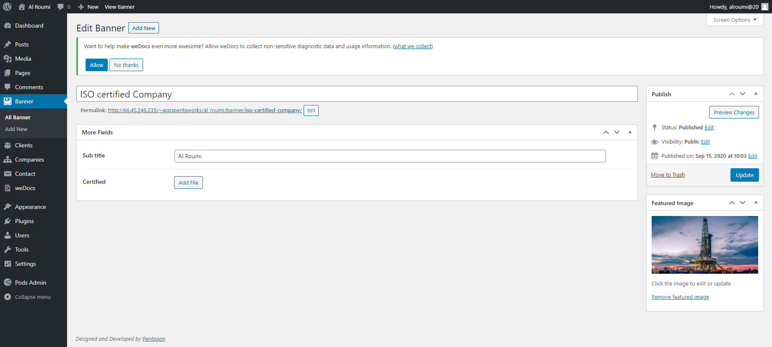
Task: Open comments bubble icon in admin bar
Action: click(x=61, y=7)
